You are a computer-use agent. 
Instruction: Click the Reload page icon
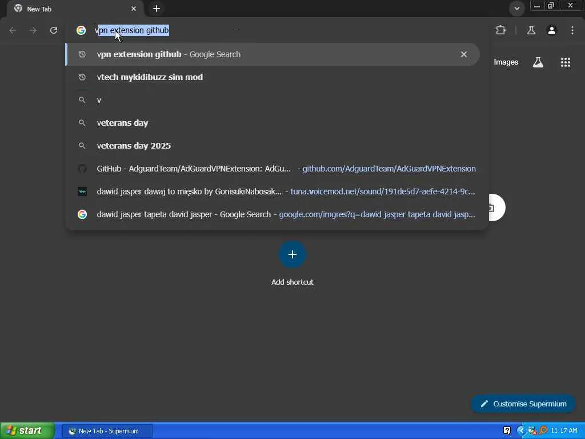click(x=54, y=30)
